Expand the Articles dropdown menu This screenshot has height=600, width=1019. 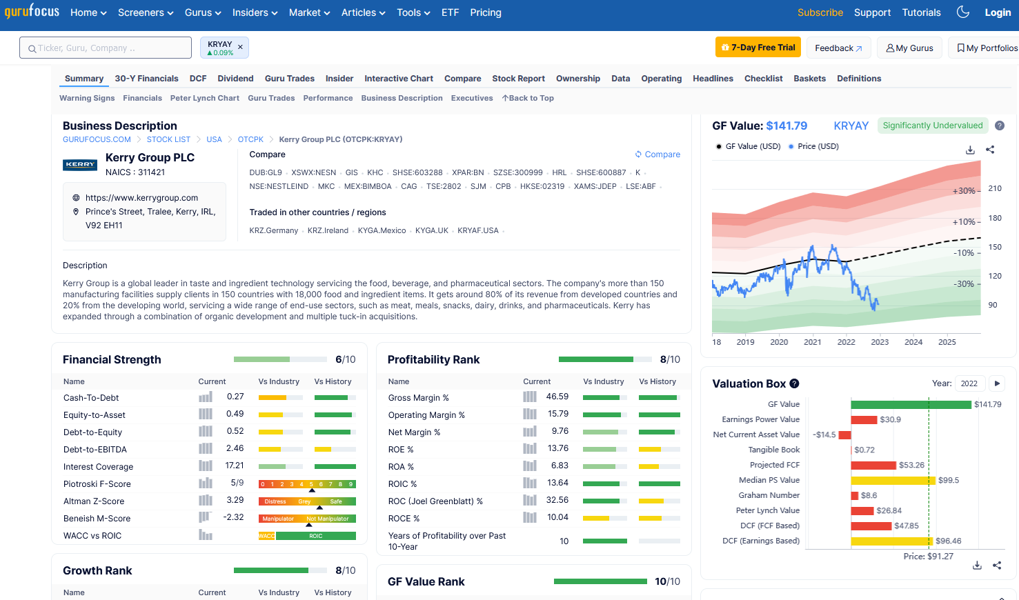click(x=363, y=12)
